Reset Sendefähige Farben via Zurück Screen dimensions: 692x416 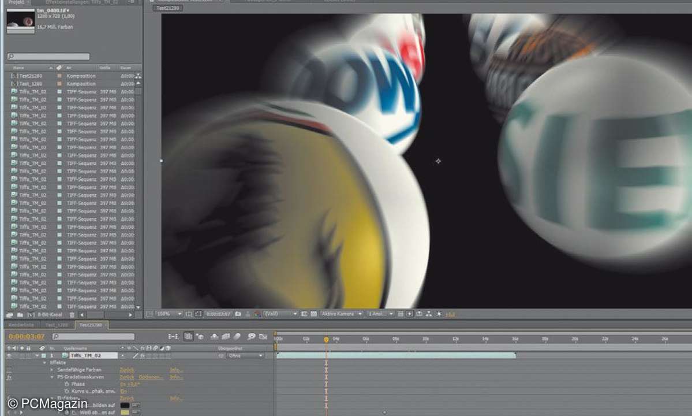pyautogui.click(x=127, y=370)
